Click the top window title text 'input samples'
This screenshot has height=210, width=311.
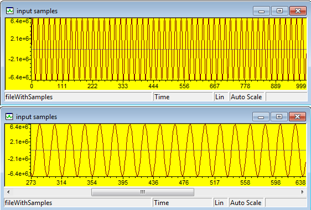tap(37, 11)
